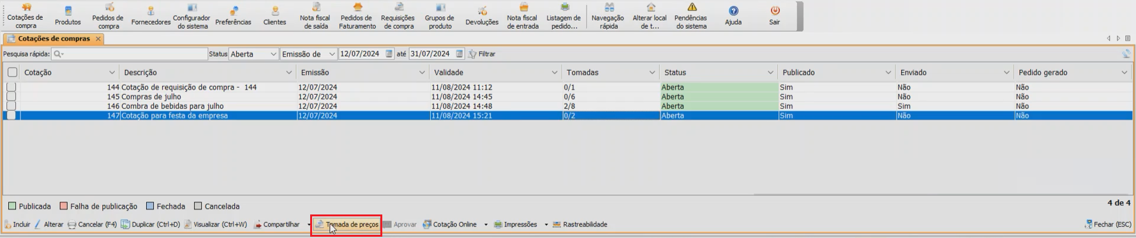Click the red Falha de publicação swatch
Viewport: 1136px width, 238px height.
pyautogui.click(x=63, y=206)
